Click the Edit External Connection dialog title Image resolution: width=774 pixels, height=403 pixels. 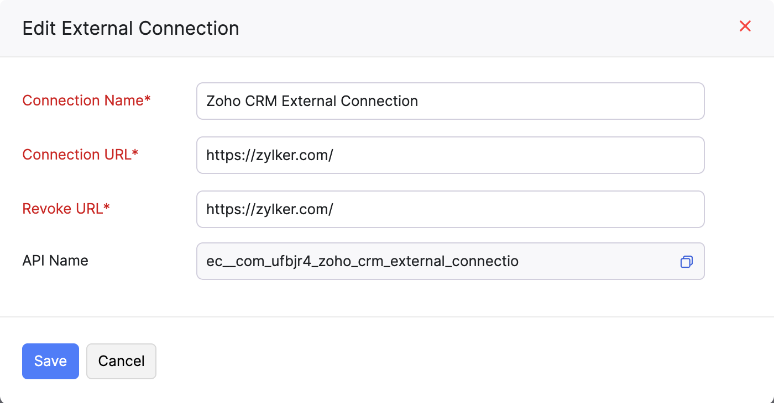tap(130, 28)
